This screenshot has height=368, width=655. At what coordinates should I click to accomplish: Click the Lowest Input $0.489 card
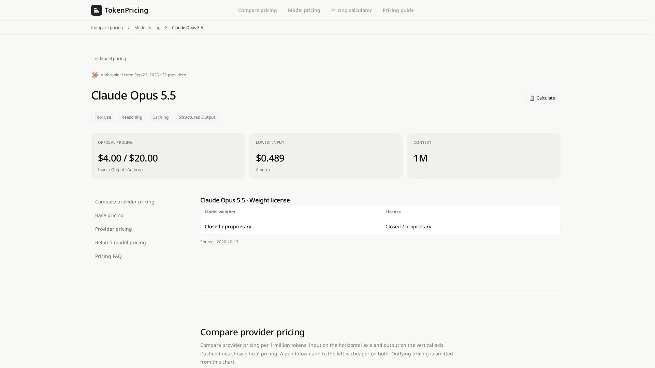[x=325, y=156]
